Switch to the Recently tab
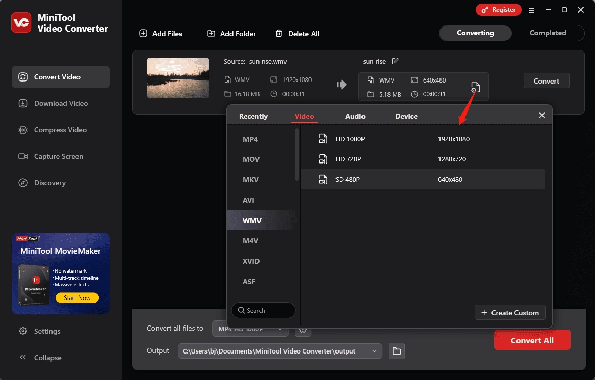This screenshot has width=595, height=380. pyautogui.click(x=253, y=117)
